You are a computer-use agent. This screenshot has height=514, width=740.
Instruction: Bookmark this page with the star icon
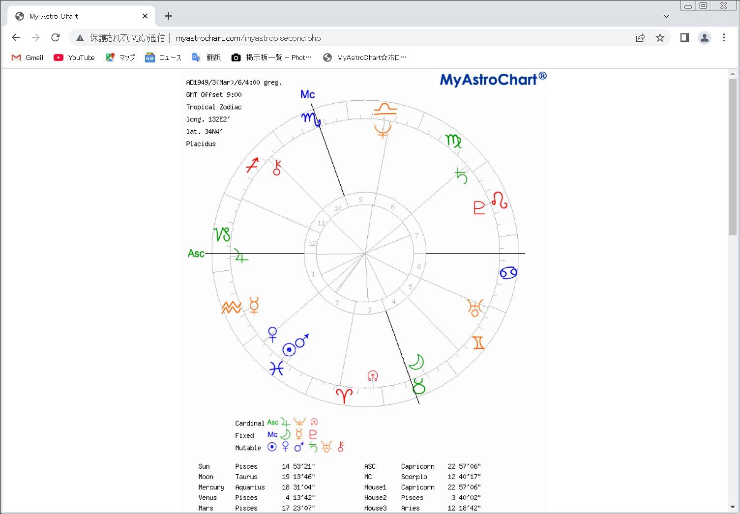[660, 38]
